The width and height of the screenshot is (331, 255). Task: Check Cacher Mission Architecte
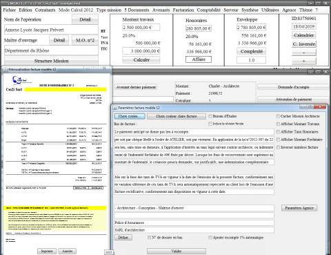278,116
